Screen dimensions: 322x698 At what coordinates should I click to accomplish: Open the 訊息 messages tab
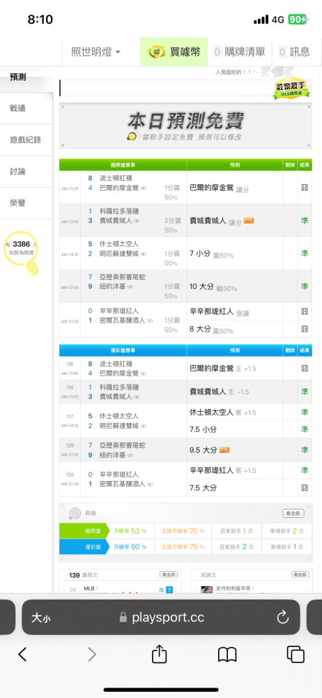click(294, 52)
